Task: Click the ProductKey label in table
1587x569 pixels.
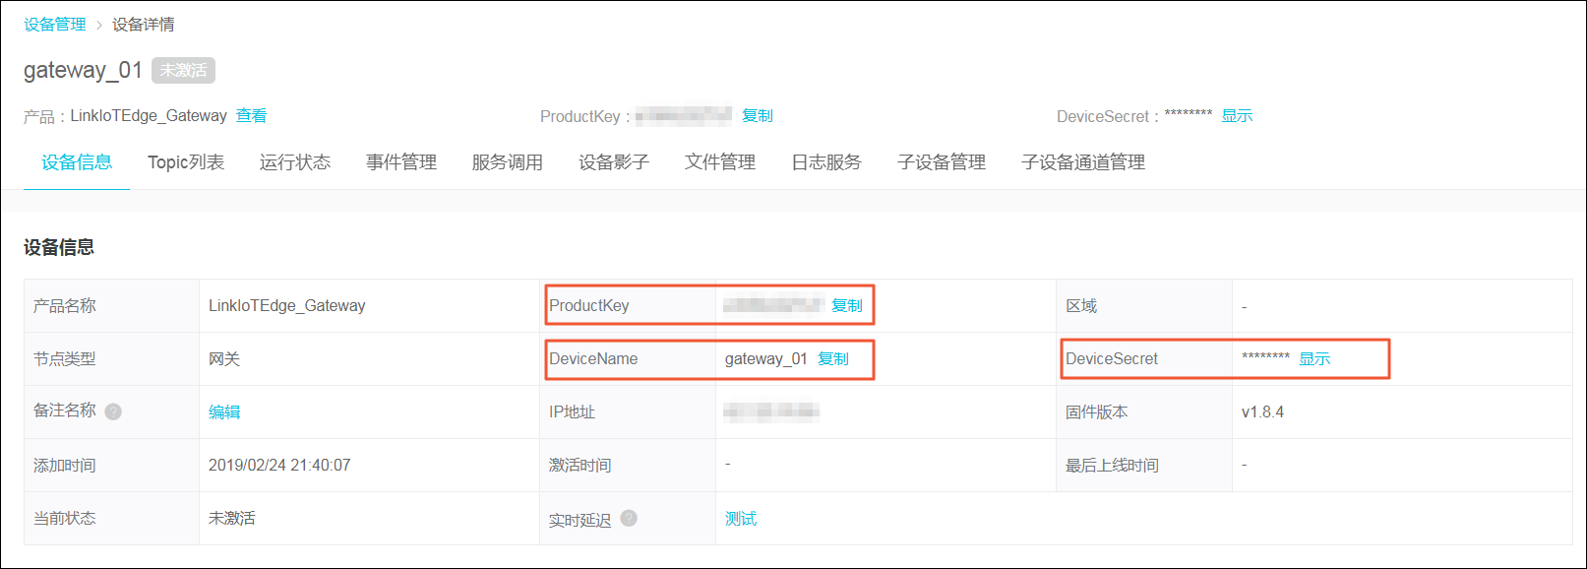Action: click(x=589, y=305)
